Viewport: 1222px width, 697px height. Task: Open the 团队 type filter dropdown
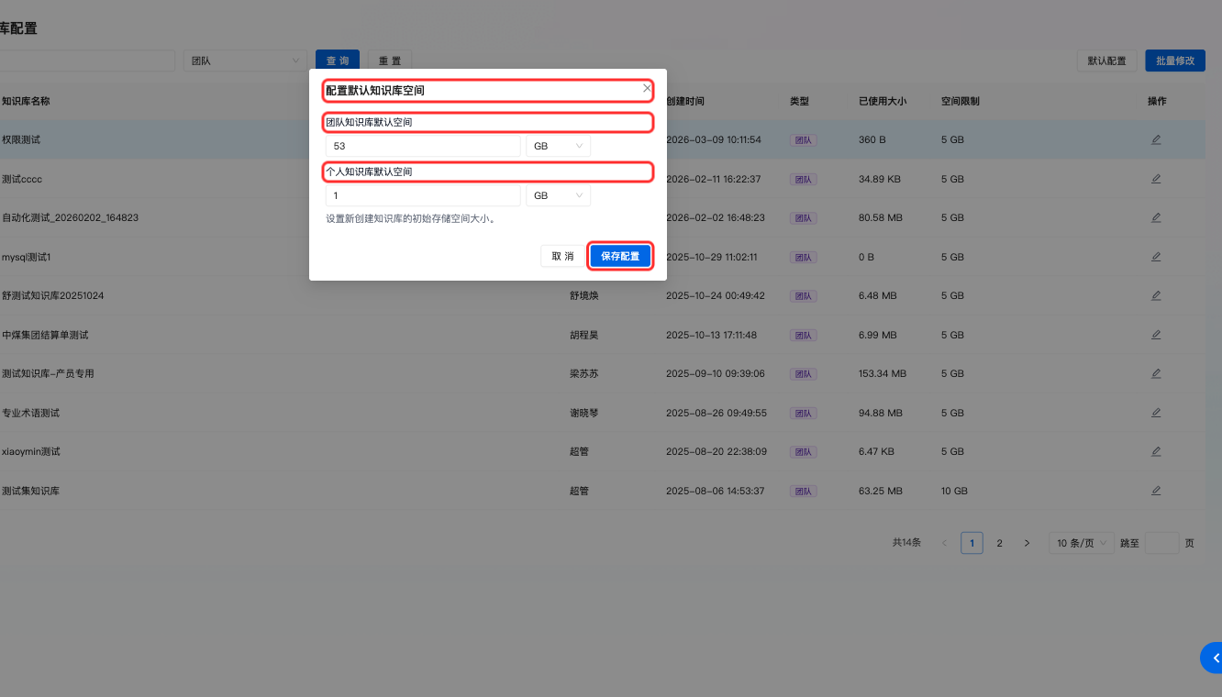click(245, 61)
